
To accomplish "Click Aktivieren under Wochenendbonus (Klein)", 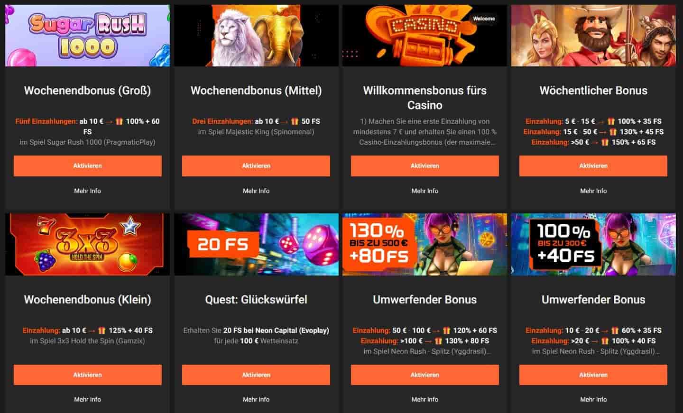I will pos(87,375).
